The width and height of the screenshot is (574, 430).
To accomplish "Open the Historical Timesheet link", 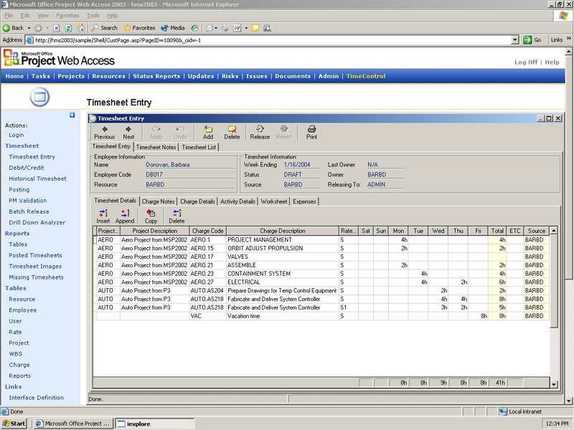I will click(38, 178).
